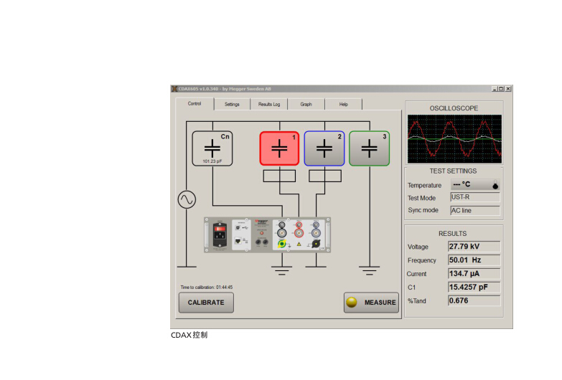Select the Current value 134.7 µA
Screen dimensions: 562x380
click(x=474, y=274)
